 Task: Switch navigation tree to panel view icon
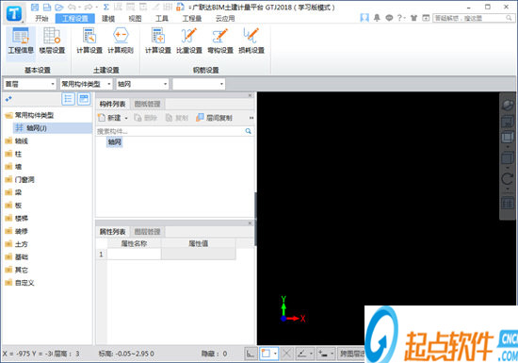point(84,99)
